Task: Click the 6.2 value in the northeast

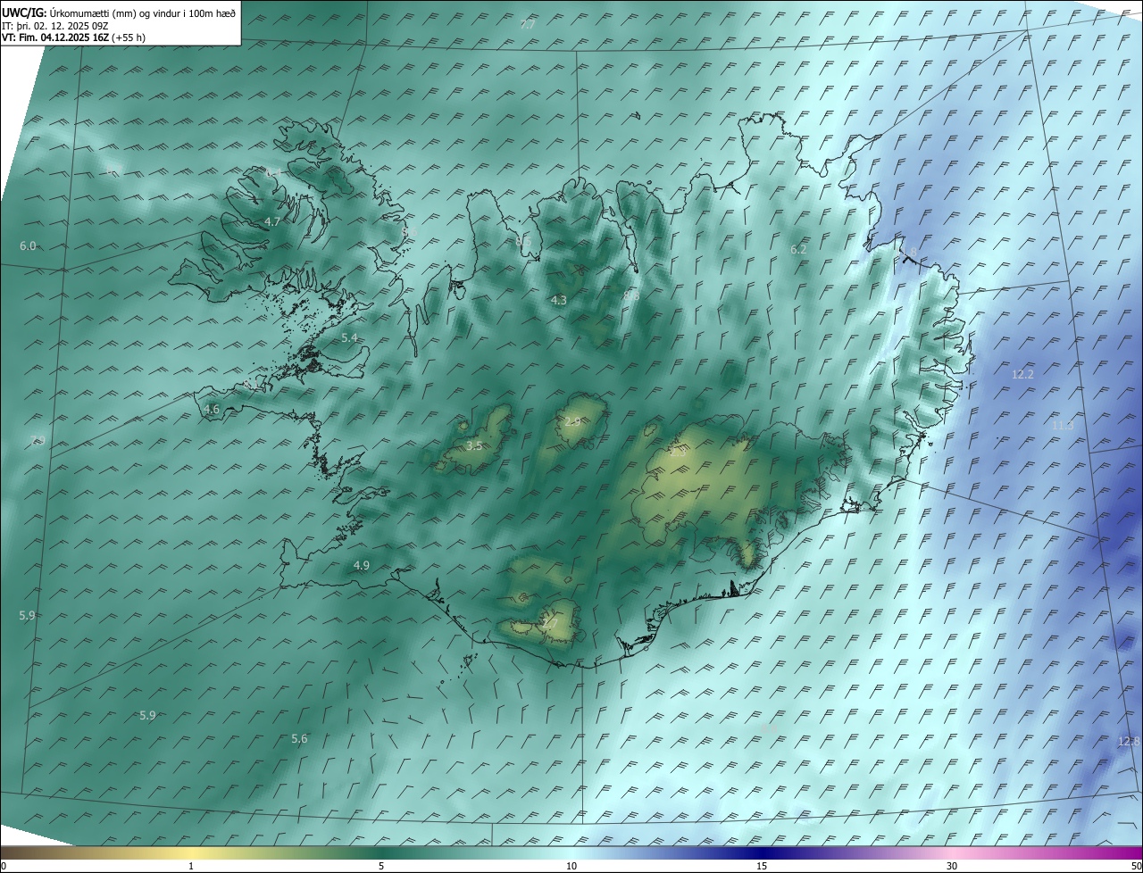Action: (x=798, y=249)
